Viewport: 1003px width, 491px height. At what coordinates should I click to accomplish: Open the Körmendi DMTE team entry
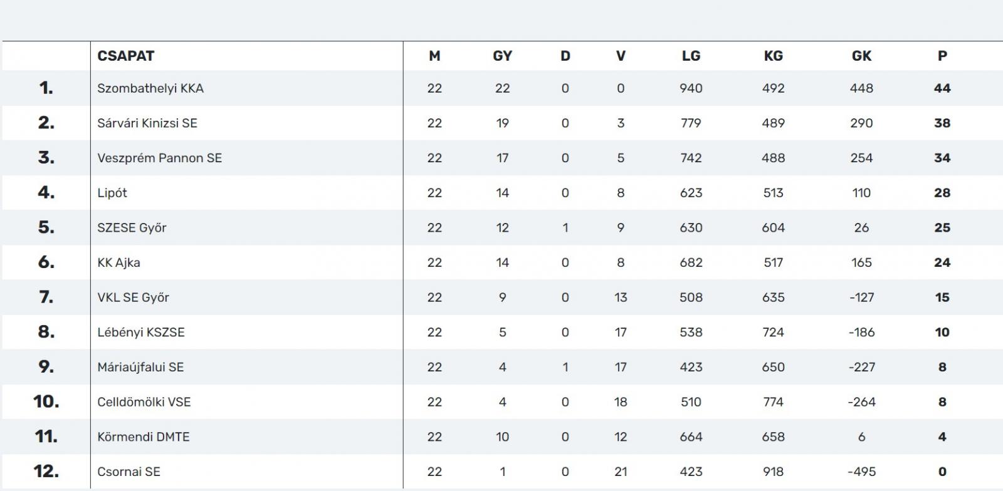(144, 437)
